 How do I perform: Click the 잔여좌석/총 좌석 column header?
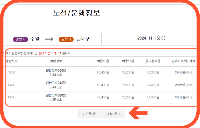183,61
